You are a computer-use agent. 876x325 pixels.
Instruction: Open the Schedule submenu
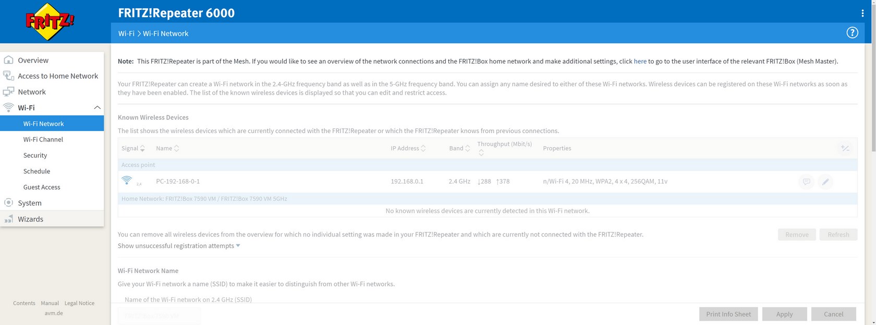36,171
